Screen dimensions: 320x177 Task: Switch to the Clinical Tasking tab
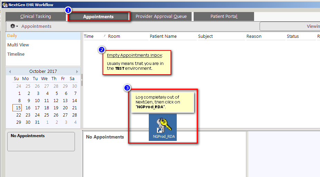pyautogui.click(x=36, y=16)
